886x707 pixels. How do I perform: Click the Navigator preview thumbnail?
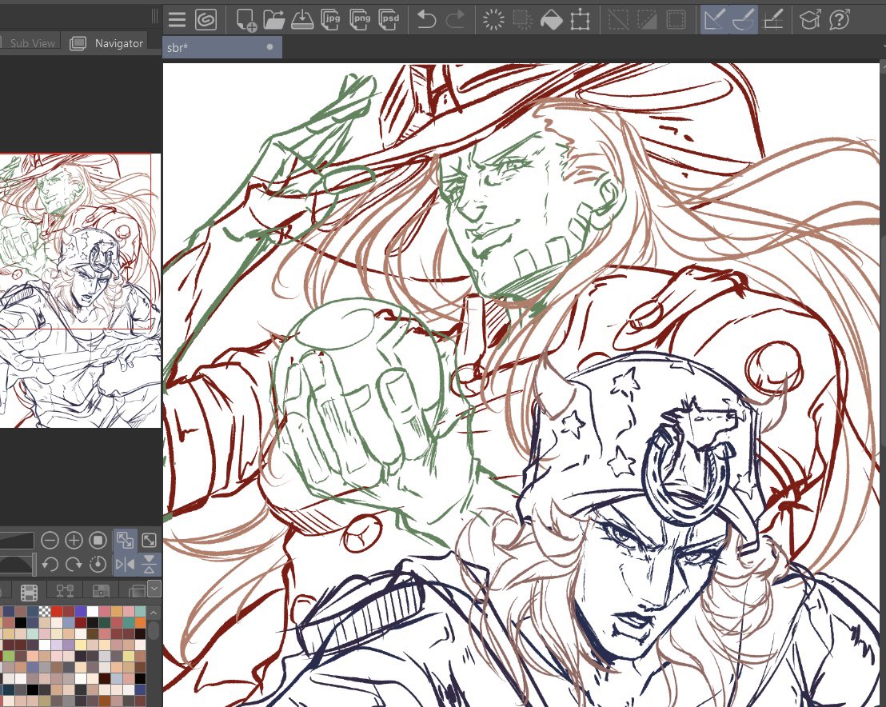pyautogui.click(x=80, y=290)
